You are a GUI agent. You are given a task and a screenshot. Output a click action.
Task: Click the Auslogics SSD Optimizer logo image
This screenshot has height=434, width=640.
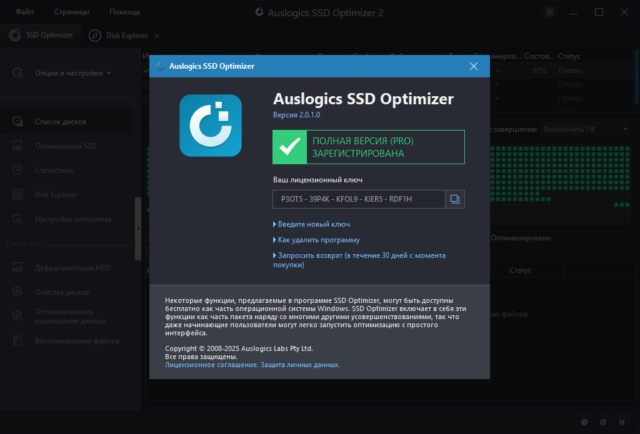(211, 126)
